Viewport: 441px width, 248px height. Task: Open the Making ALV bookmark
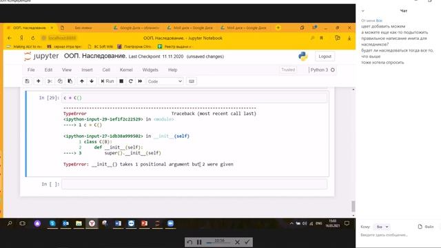[25, 46]
